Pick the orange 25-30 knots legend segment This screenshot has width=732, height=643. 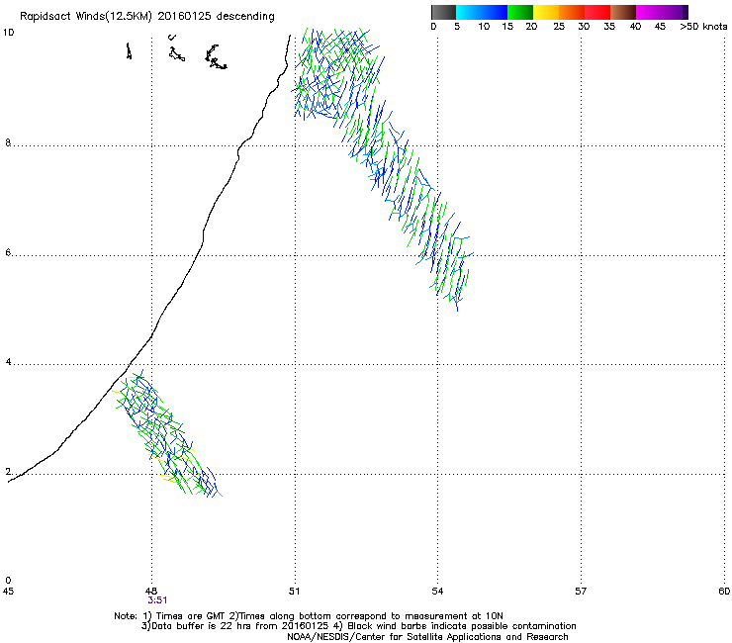point(572,12)
